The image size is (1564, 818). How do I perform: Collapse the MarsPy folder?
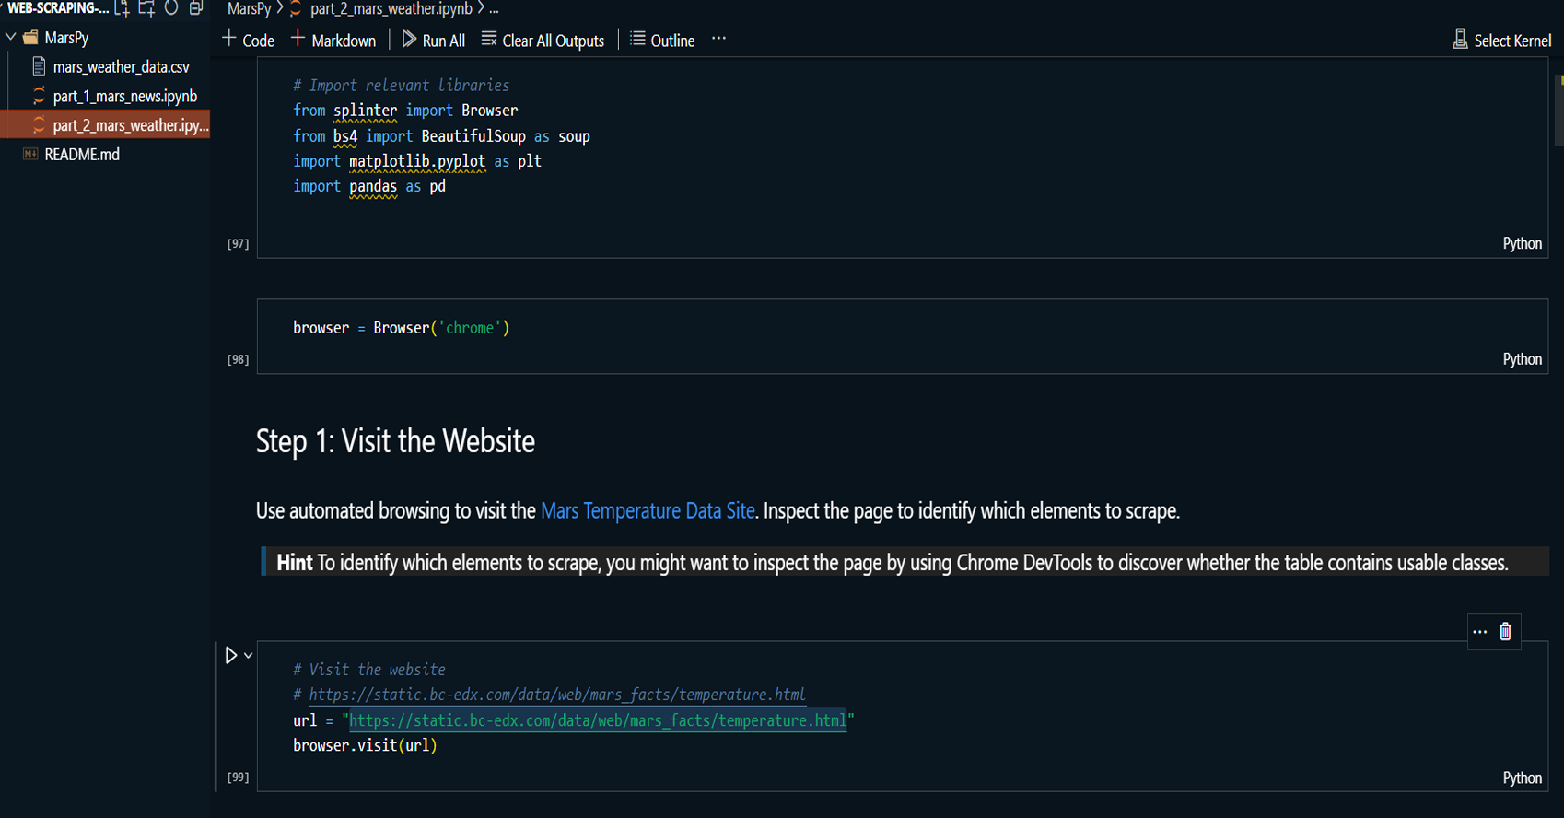coord(11,38)
